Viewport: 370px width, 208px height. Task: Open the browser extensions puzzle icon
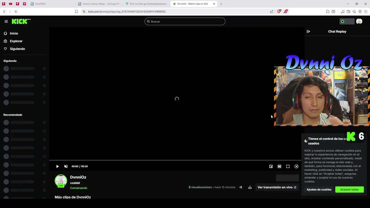click(328, 12)
